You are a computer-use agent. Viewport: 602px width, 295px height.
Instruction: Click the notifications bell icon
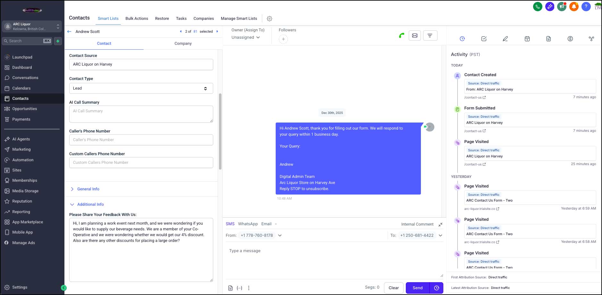[574, 6]
